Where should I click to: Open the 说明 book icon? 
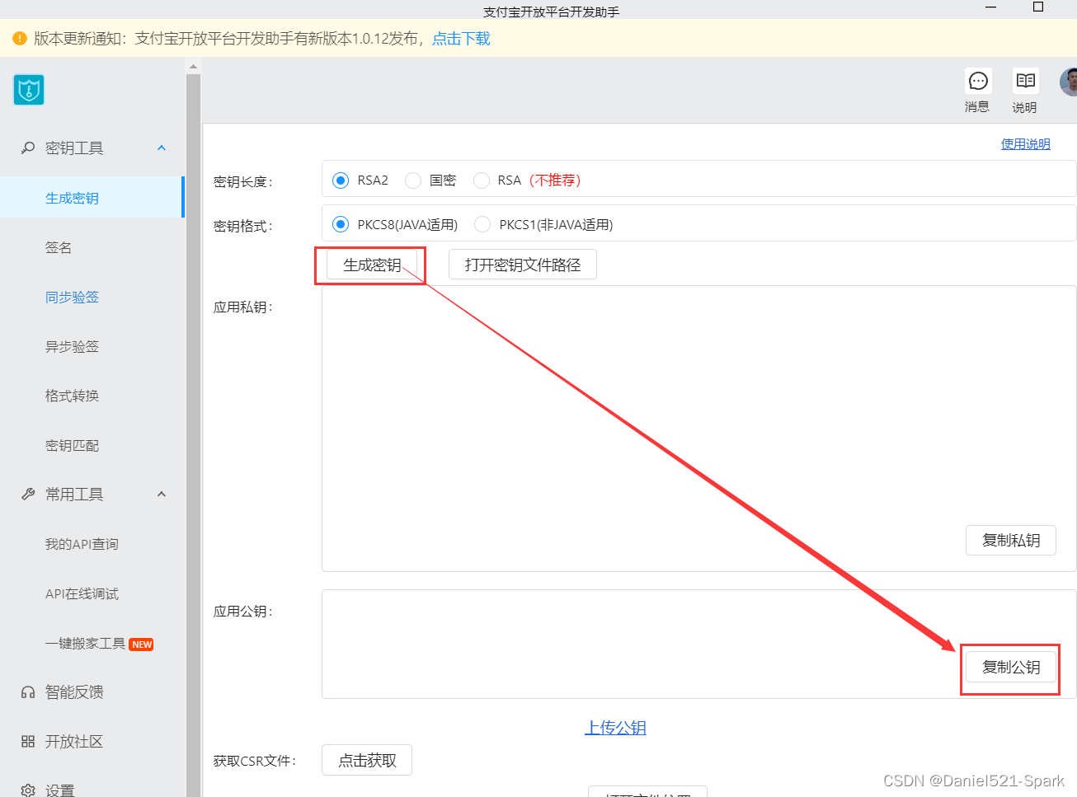(x=1026, y=81)
